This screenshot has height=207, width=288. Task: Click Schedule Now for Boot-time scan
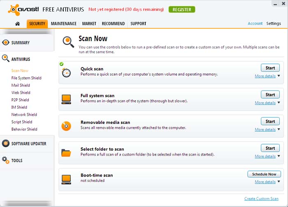(x=264, y=174)
